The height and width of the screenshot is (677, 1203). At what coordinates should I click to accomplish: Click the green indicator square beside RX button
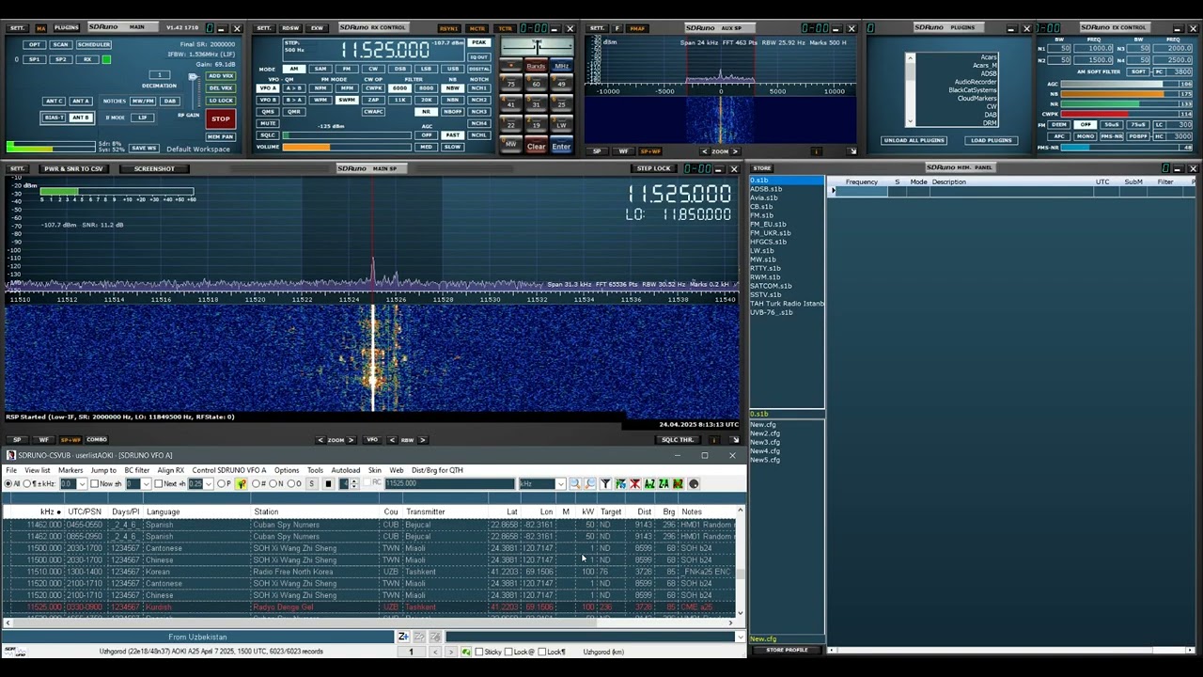(106, 59)
